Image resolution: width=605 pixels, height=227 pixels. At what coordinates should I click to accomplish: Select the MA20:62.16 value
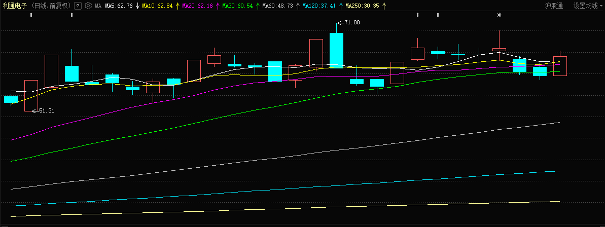pyautogui.click(x=197, y=6)
